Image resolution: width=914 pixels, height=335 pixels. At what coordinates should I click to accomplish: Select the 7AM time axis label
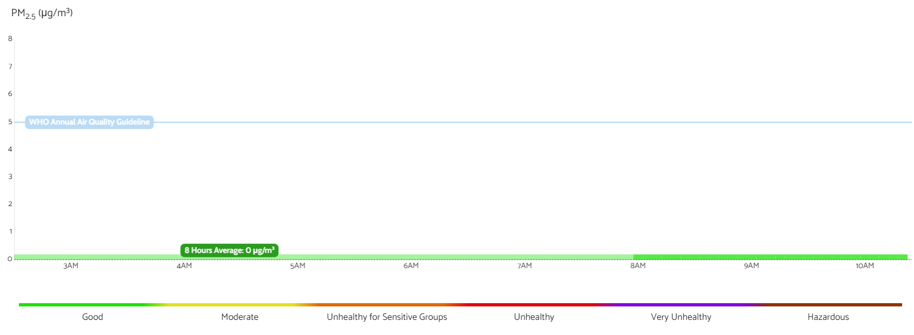pyautogui.click(x=525, y=266)
